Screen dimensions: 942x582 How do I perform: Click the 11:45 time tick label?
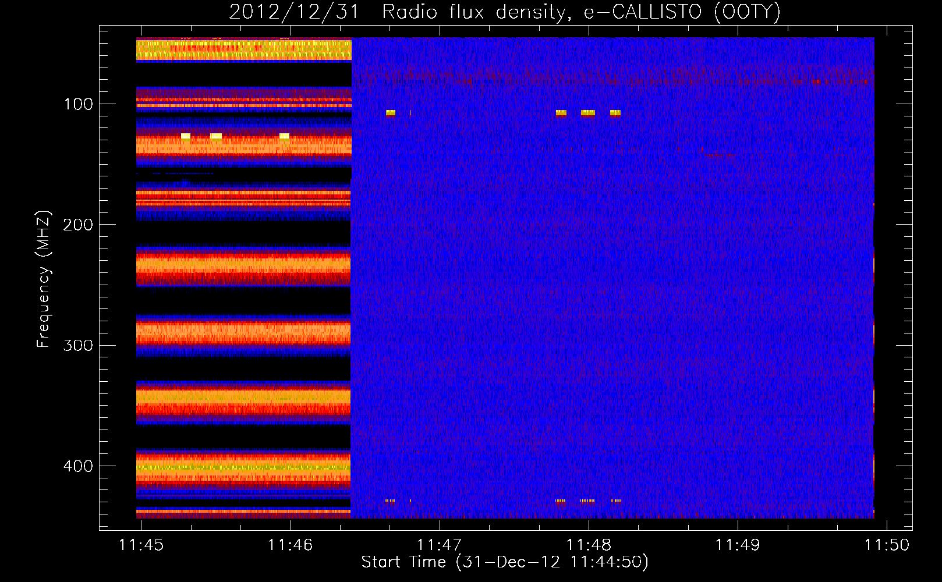coord(141,545)
